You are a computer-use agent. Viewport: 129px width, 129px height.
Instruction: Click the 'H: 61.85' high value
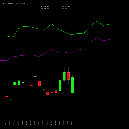pyautogui.click(x=66, y=7)
